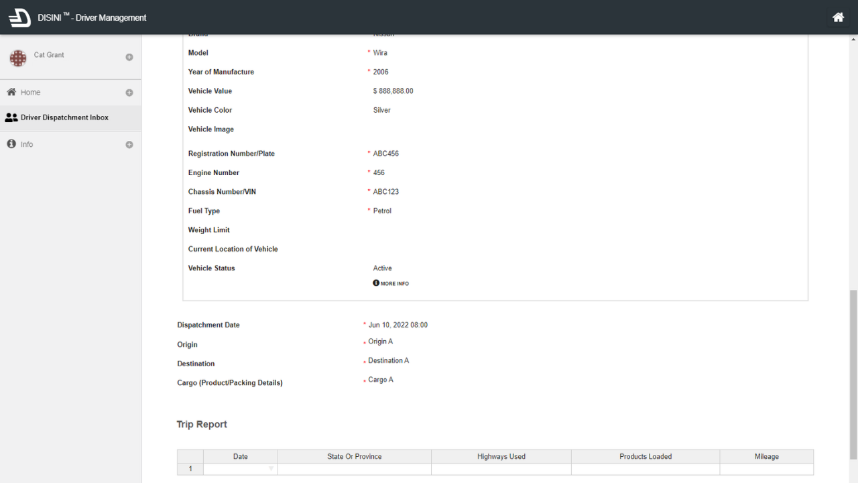Expand the Info sidebar section
The image size is (858, 483).
[129, 145]
